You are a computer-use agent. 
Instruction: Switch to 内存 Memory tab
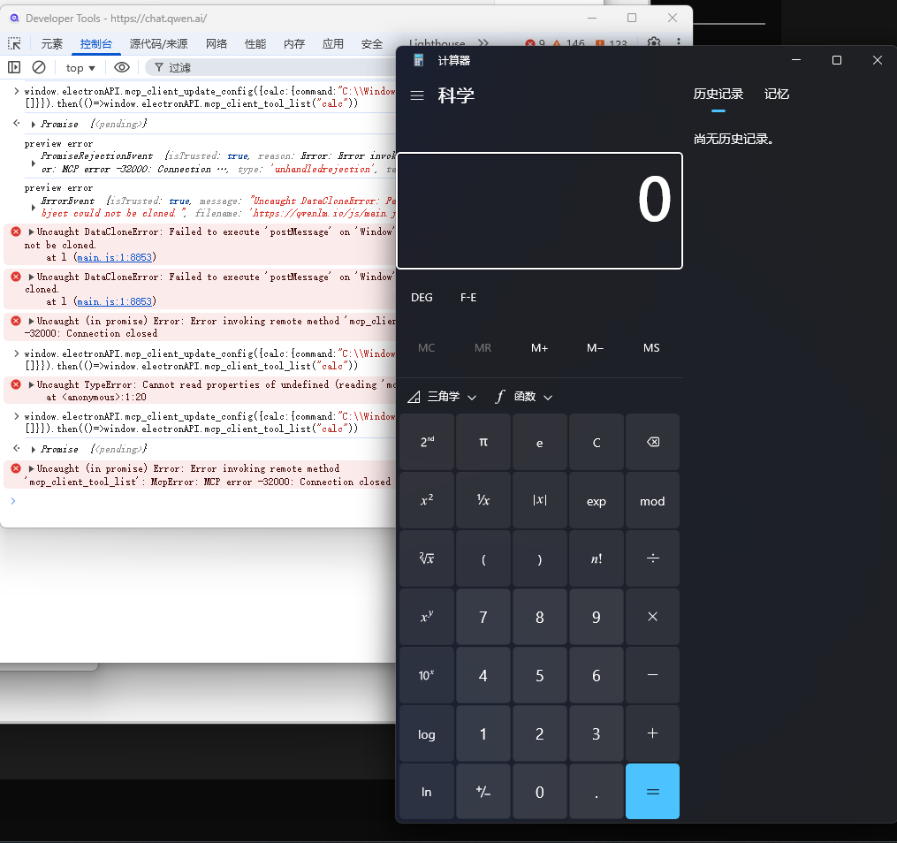pos(294,43)
